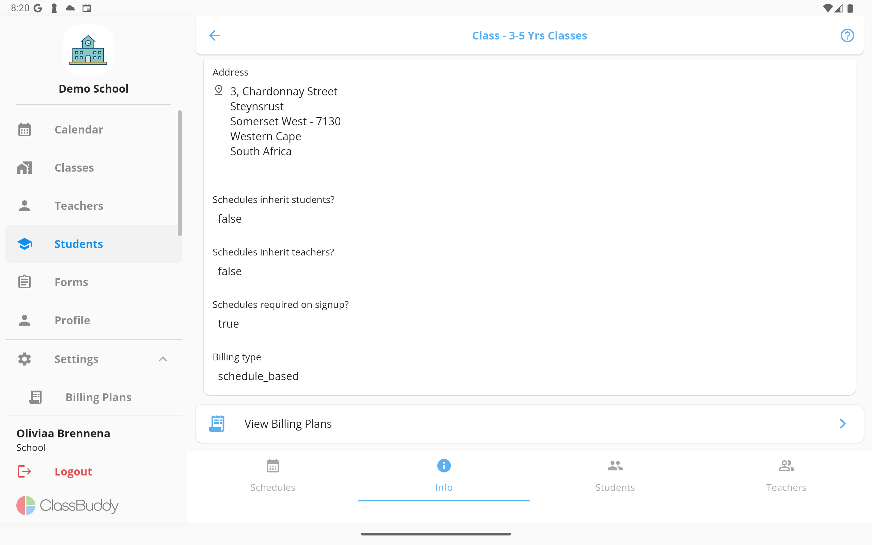Click the Calendar sidebar icon
The width and height of the screenshot is (872, 545).
pos(25,129)
